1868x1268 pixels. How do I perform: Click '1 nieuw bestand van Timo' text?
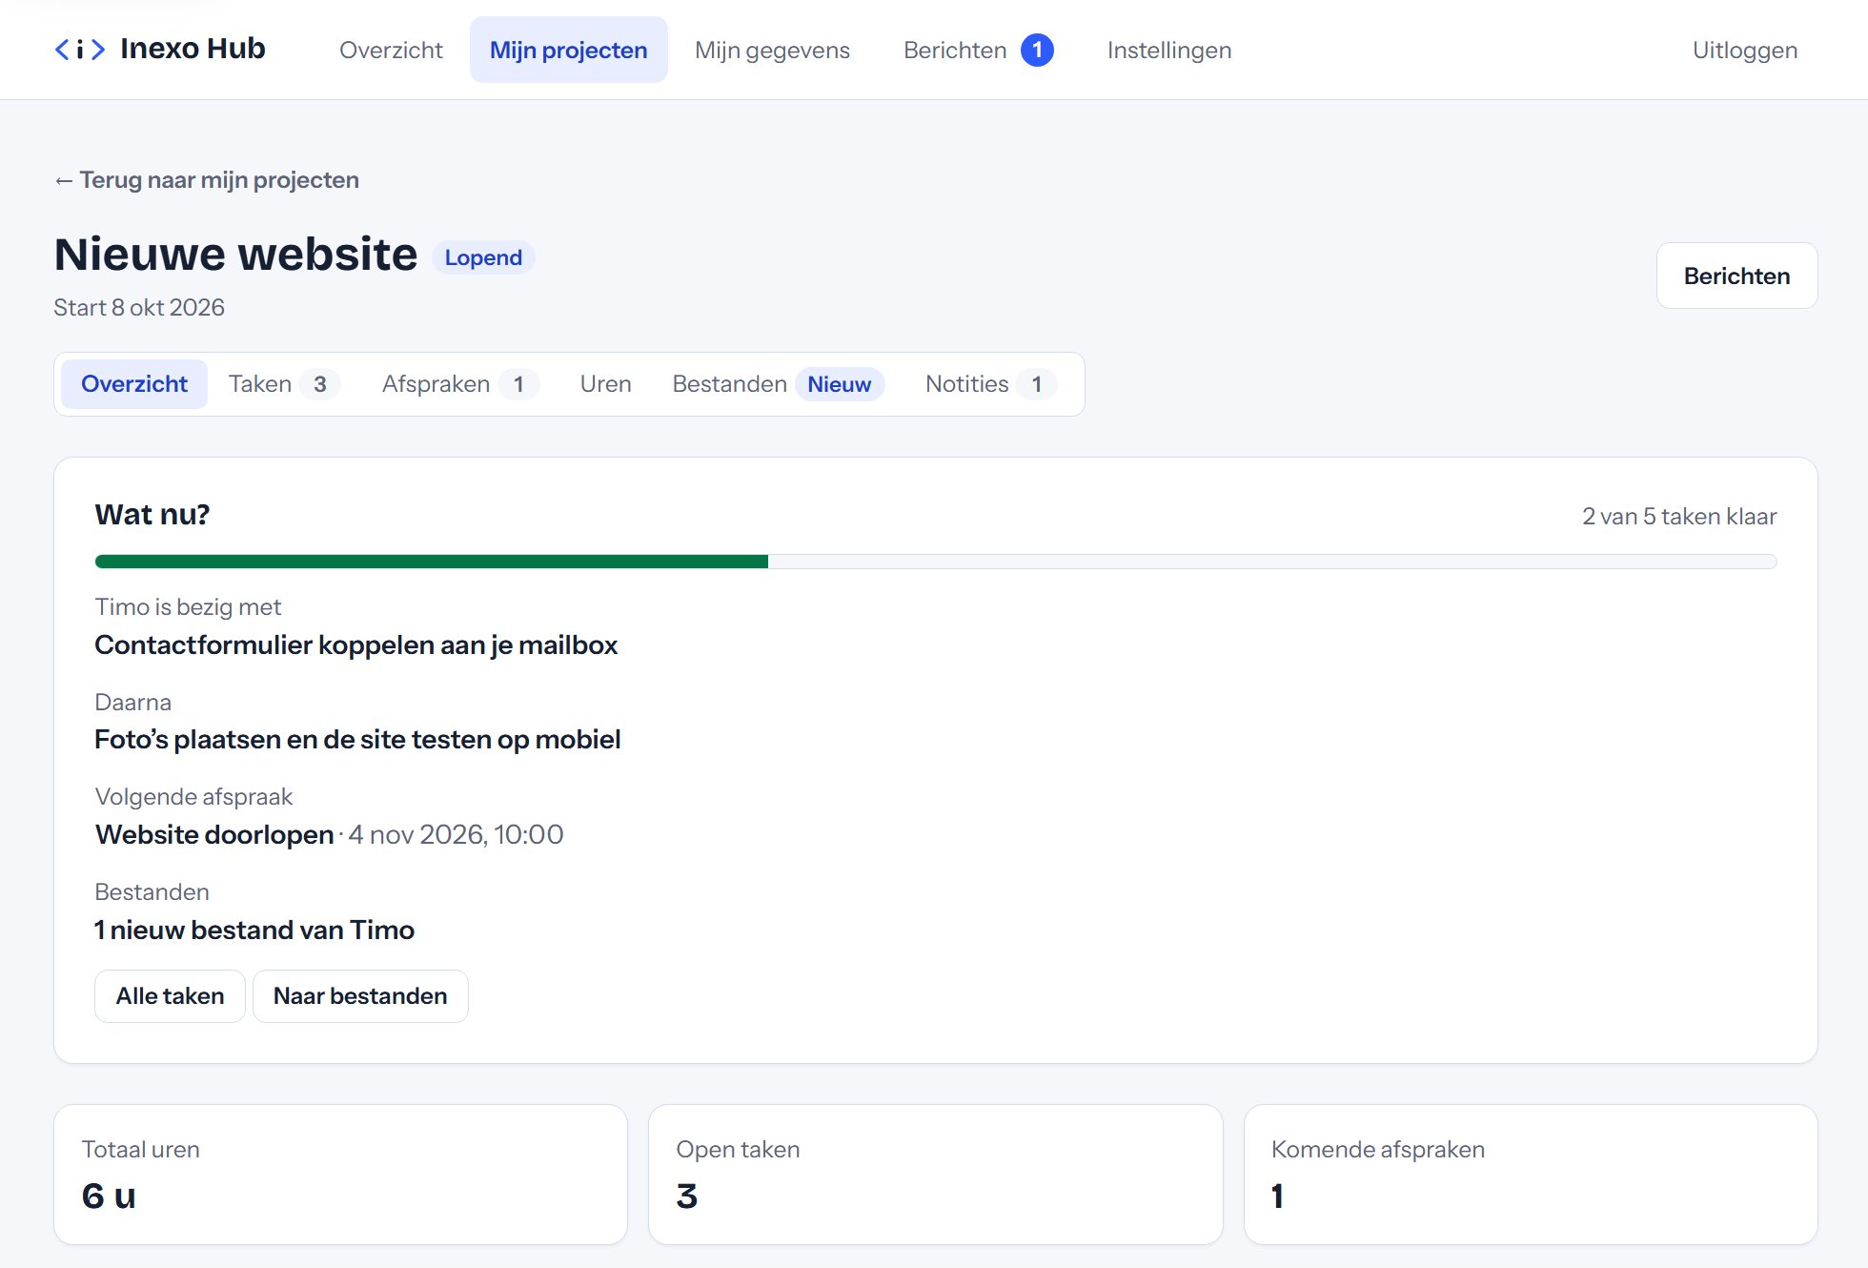[x=254, y=931]
